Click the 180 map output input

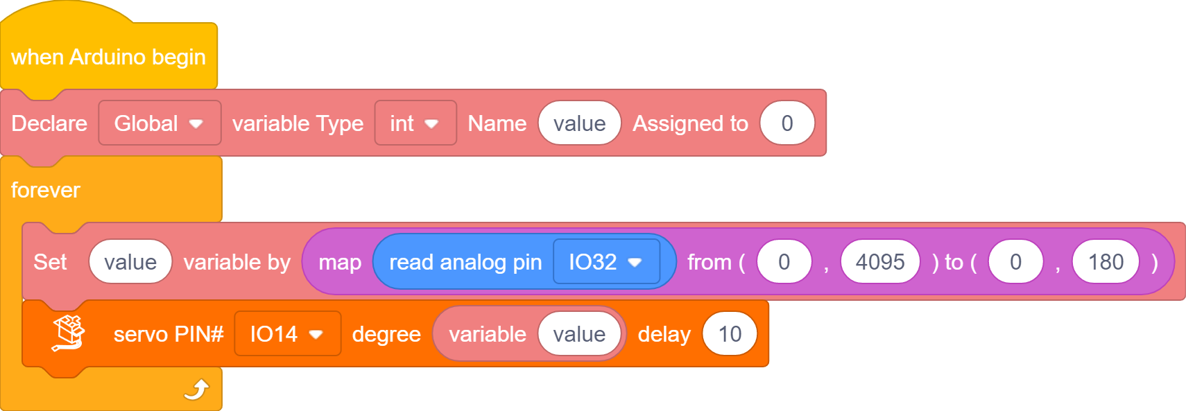pyautogui.click(x=1106, y=261)
